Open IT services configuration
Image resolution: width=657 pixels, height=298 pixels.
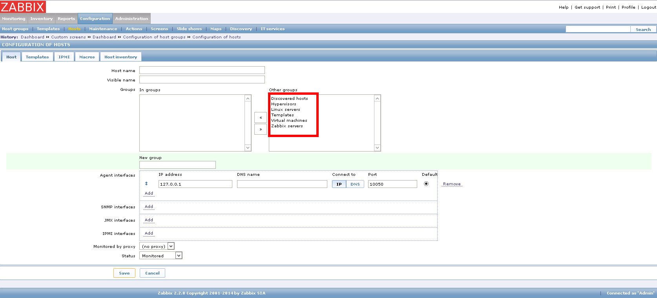pyautogui.click(x=272, y=29)
